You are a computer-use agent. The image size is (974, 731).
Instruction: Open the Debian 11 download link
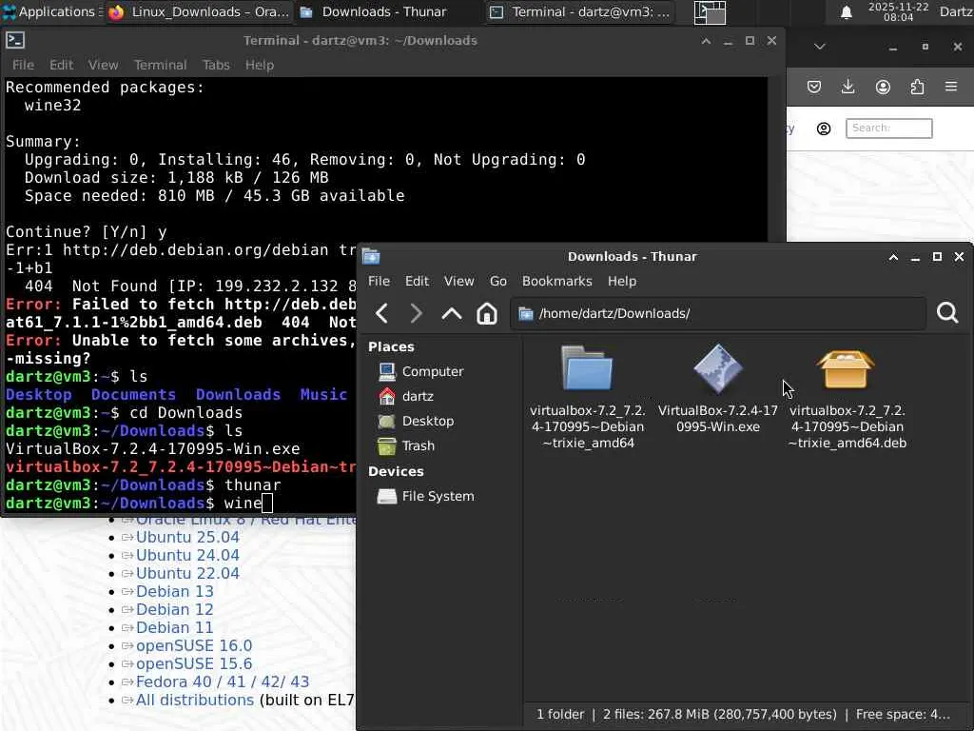click(175, 627)
